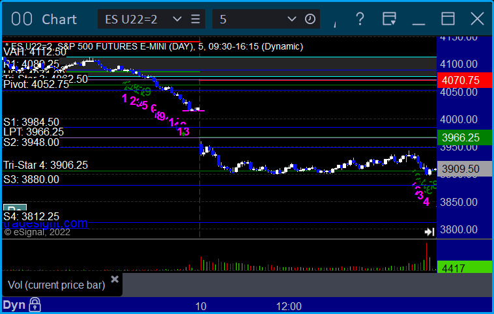Image resolution: width=494 pixels, height=314 pixels.
Task: Open the help question mark icon
Action: click(360, 19)
